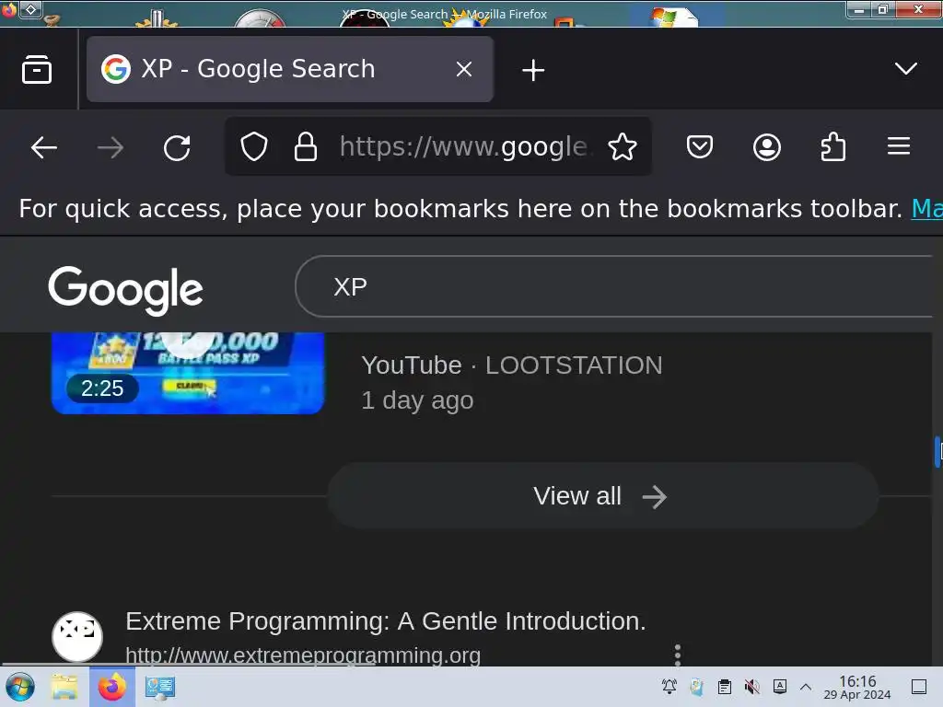Bookmark this page with star icon

click(623, 146)
